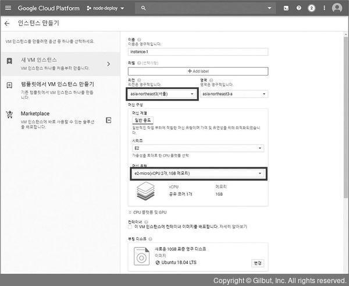Select the 일반 용도 machine family tab
Image resolution: width=349 pixels, height=286 pixels.
pos(143,121)
